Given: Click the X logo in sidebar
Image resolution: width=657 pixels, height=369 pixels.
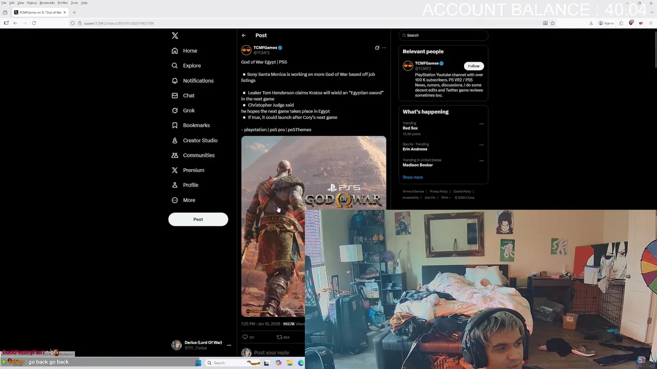Looking at the screenshot, I should (175, 36).
